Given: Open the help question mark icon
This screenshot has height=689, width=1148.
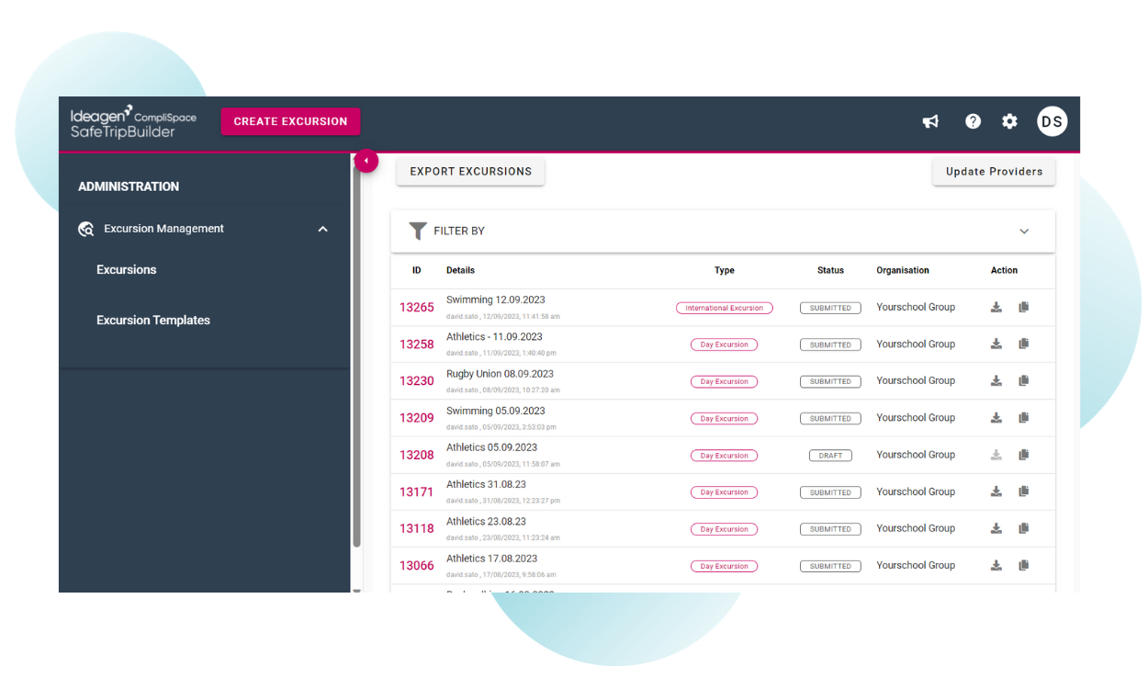Looking at the screenshot, I should [x=973, y=121].
